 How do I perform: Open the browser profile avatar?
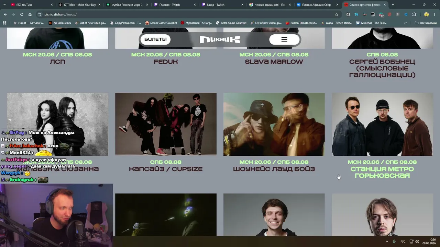pos(426,14)
